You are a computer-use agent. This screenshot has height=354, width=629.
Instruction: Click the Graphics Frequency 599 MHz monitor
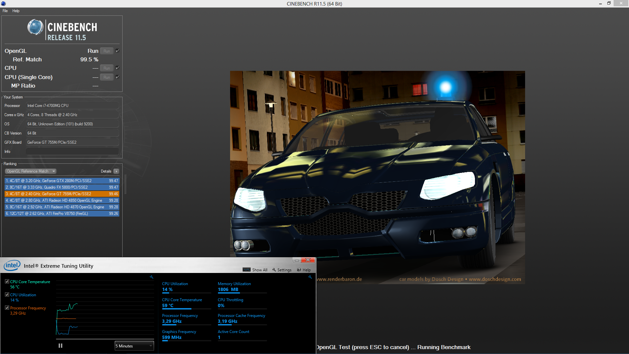(x=186, y=335)
